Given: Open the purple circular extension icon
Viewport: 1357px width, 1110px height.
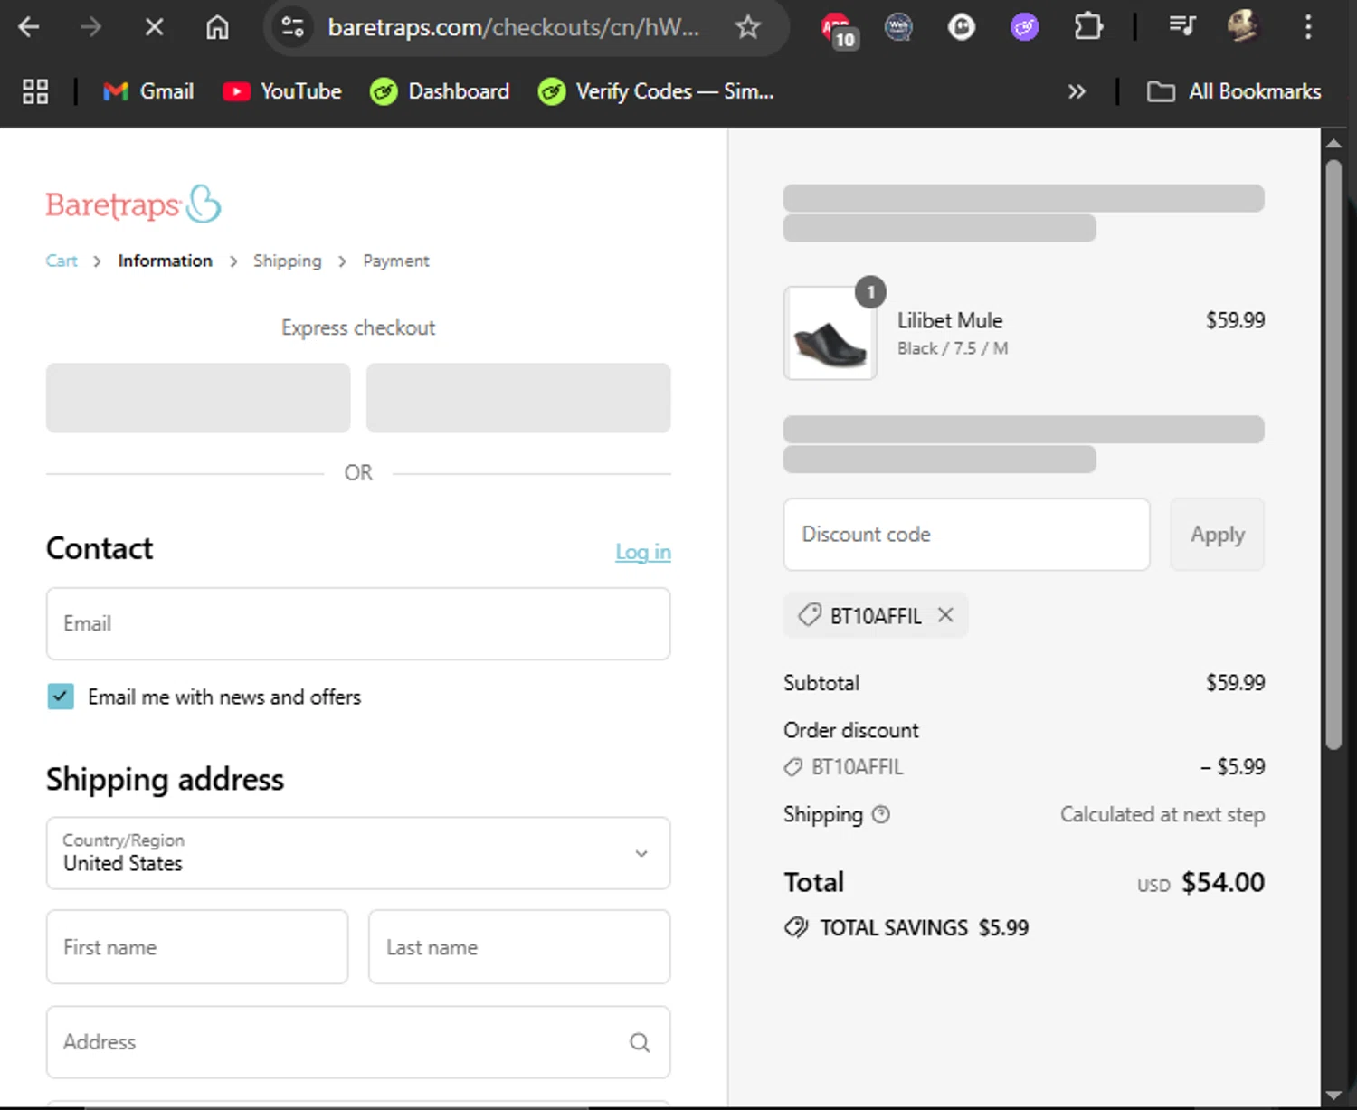Looking at the screenshot, I should point(1024,27).
